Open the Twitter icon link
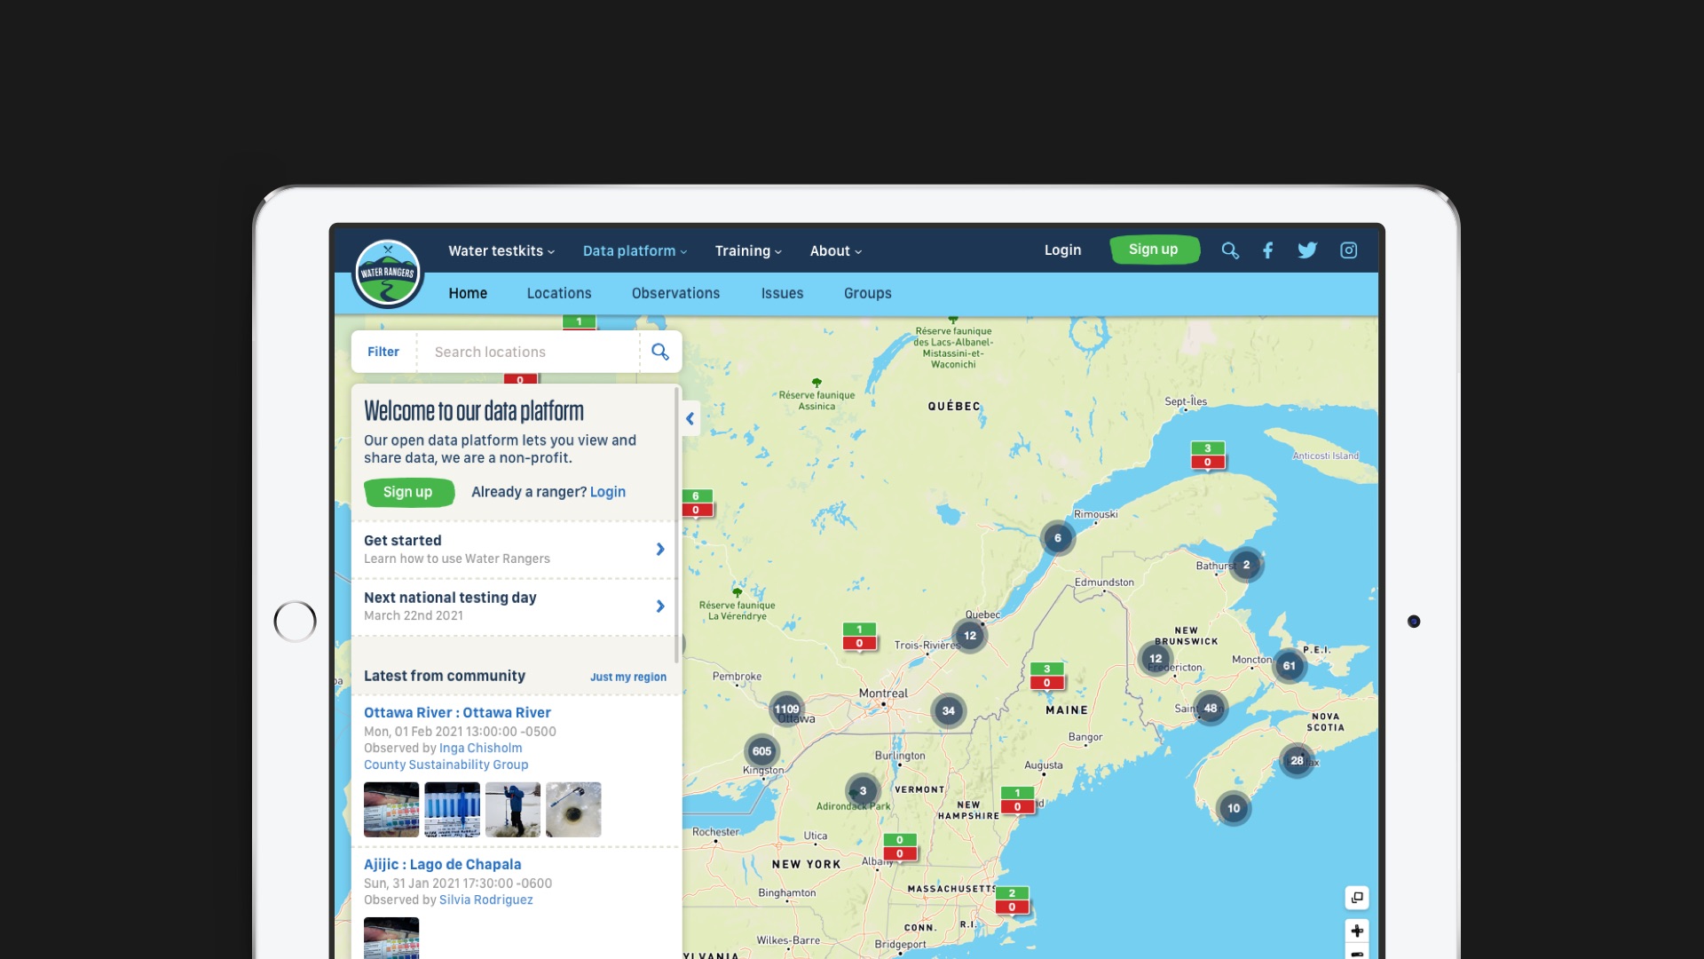Image resolution: width=1704 pixels, height=959 pixels. 1307,250
